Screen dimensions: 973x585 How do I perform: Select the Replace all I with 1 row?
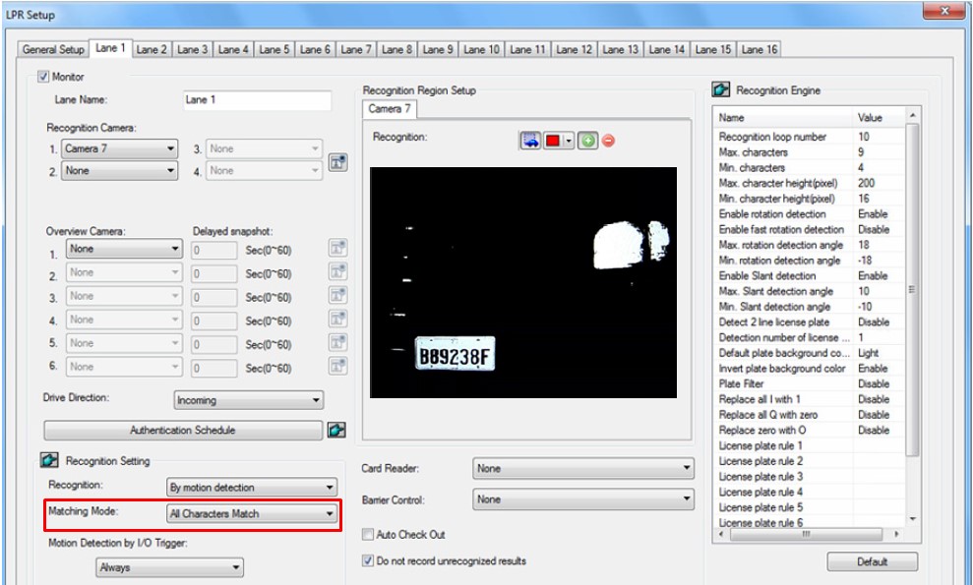click(x=811, y=399)
